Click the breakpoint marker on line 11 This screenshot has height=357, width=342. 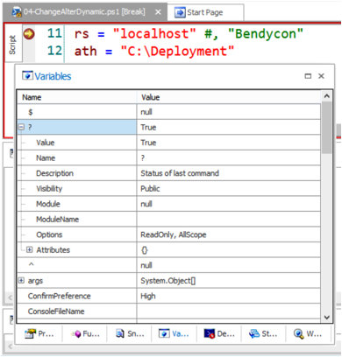[x=29, y=34]
